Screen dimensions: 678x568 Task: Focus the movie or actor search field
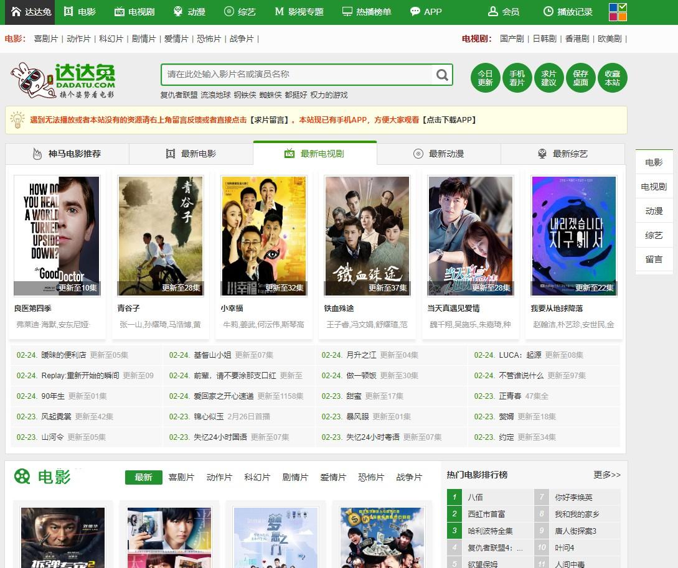pyautogui.click(x=296, y=75)
